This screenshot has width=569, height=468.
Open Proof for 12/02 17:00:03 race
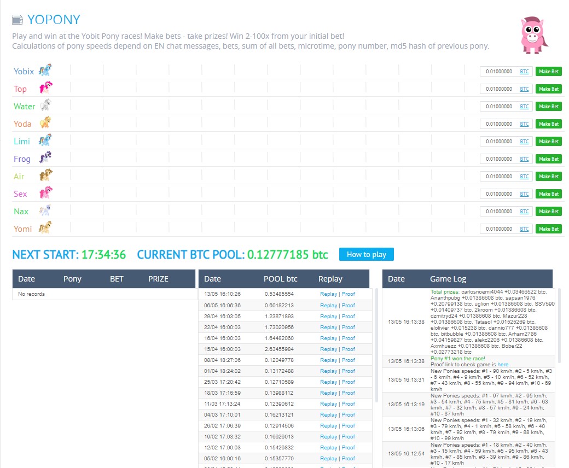point(348,447)
